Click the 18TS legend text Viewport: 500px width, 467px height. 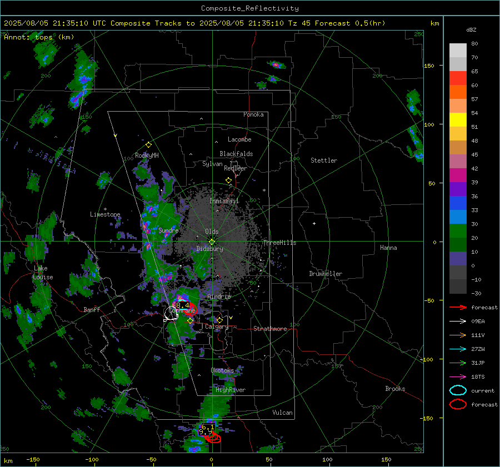478,377
